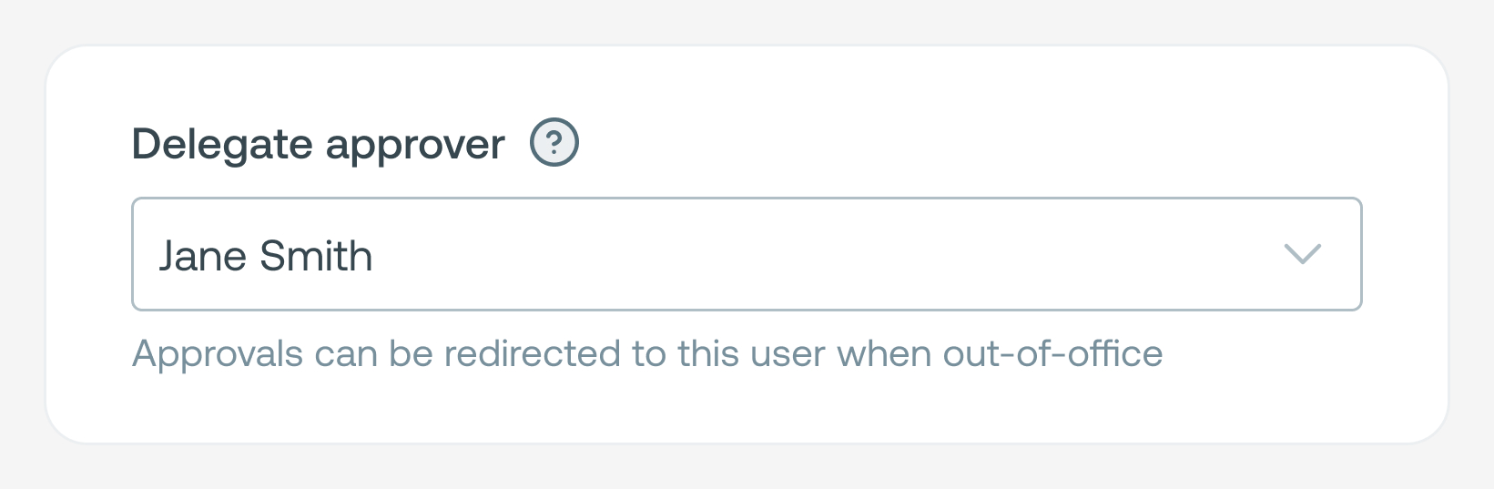The height and width of the screenshot is (489, 1494).
Task: Click the circled question mark icon
Action: (554, 144)
